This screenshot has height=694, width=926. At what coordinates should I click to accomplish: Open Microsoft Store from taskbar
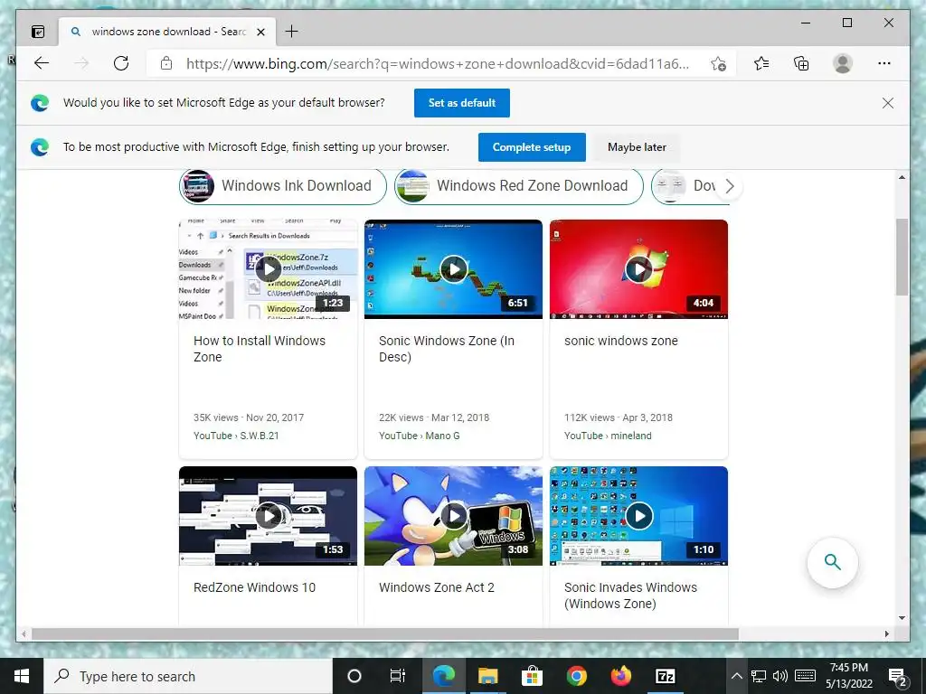coord(532,676)
